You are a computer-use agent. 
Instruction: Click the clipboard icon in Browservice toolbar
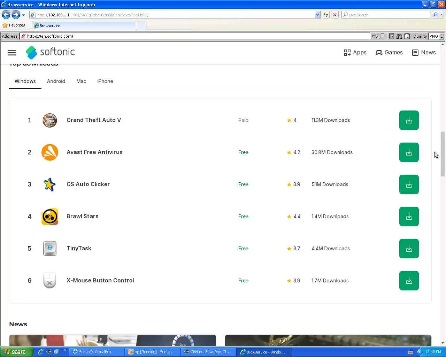[x=407, y=36]
